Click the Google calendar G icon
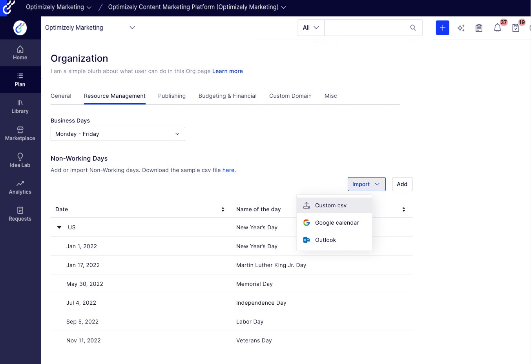This screenshot has width=531, height=364. coord(307,223)
